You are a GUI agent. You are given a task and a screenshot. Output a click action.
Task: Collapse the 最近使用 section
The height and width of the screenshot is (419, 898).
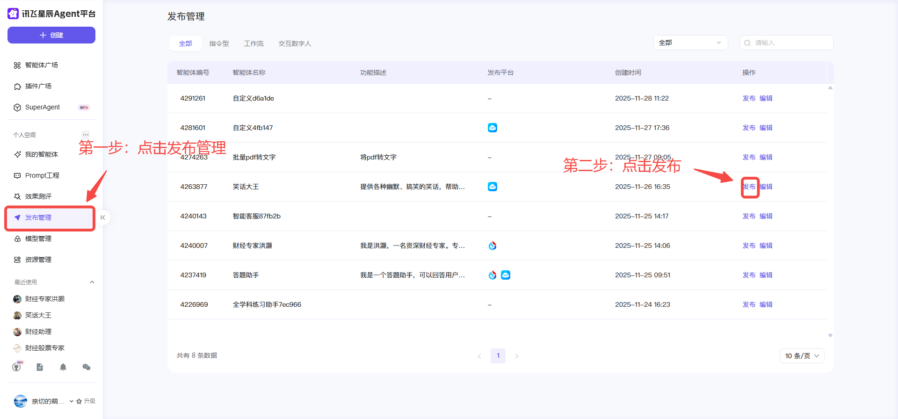92,282
